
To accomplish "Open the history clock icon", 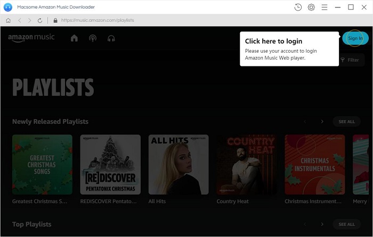I will coord(298,7).
